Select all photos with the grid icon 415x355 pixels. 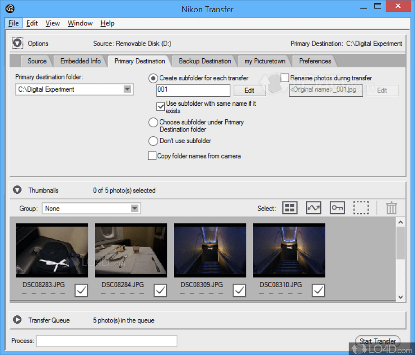point(289,208)
